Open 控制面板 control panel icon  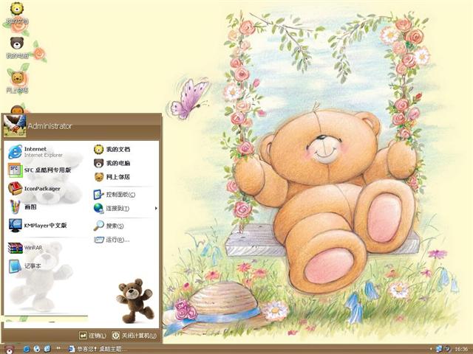(98, 195)
